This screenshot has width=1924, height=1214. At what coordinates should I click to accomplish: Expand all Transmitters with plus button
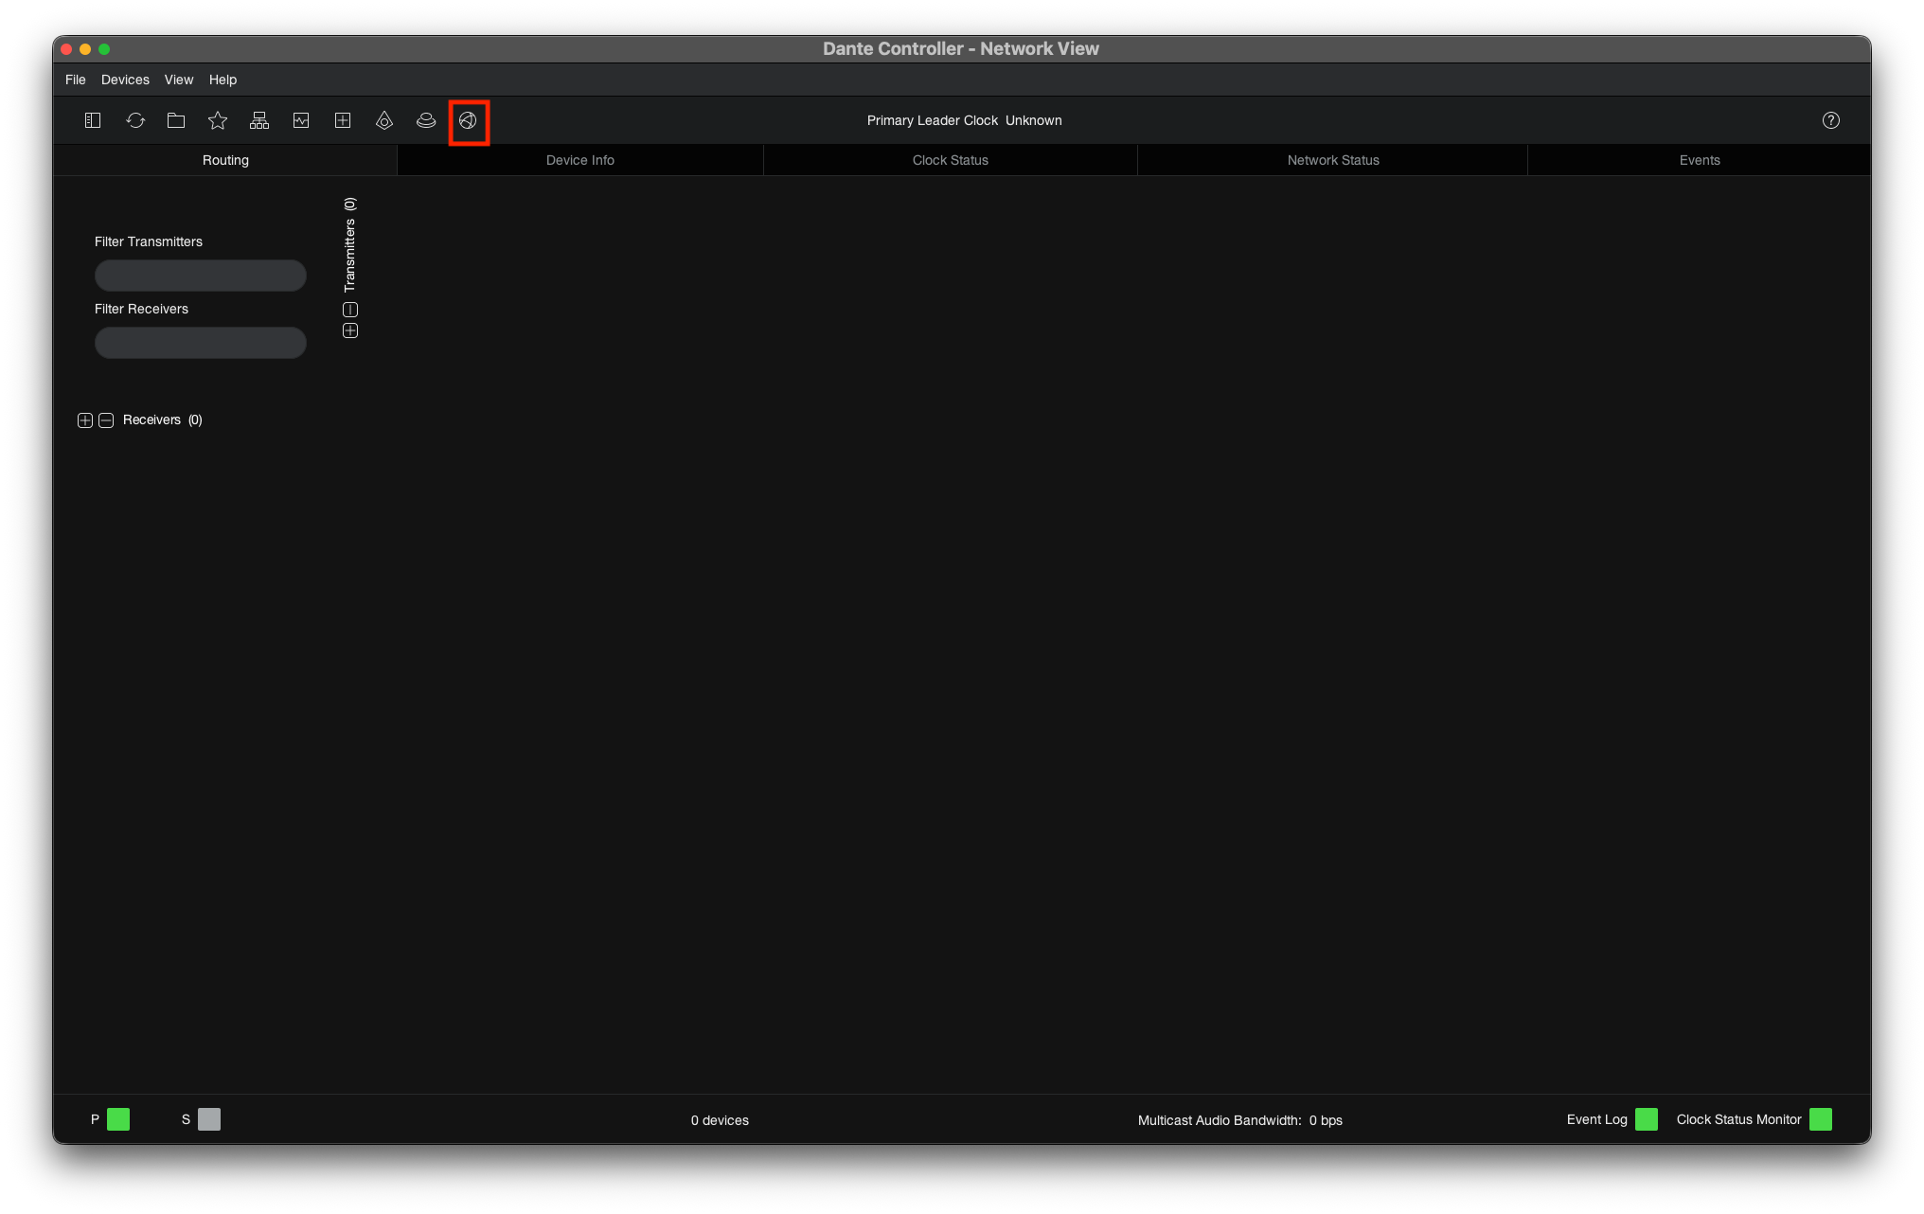click(350, 330)
